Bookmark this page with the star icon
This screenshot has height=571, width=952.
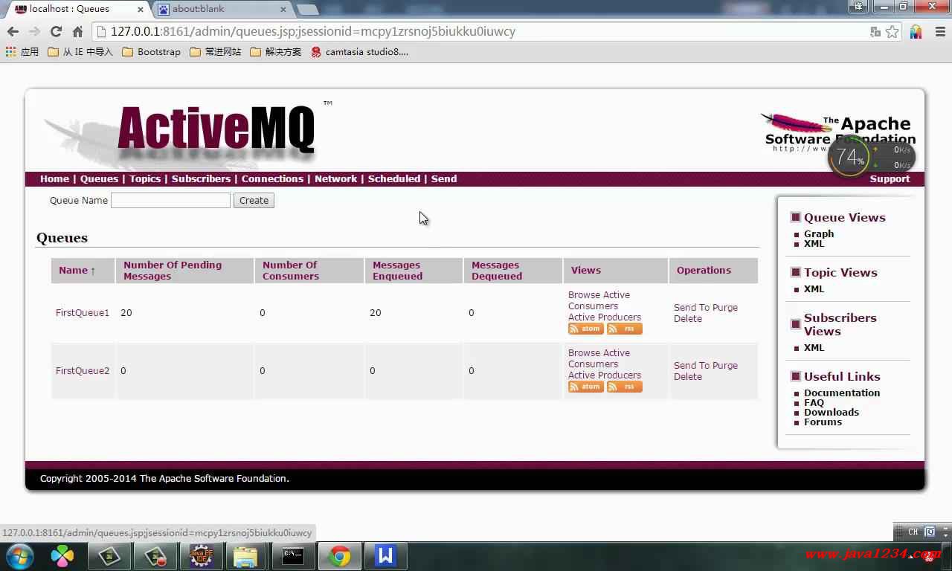pyautogui.click(x=892, y=32)
